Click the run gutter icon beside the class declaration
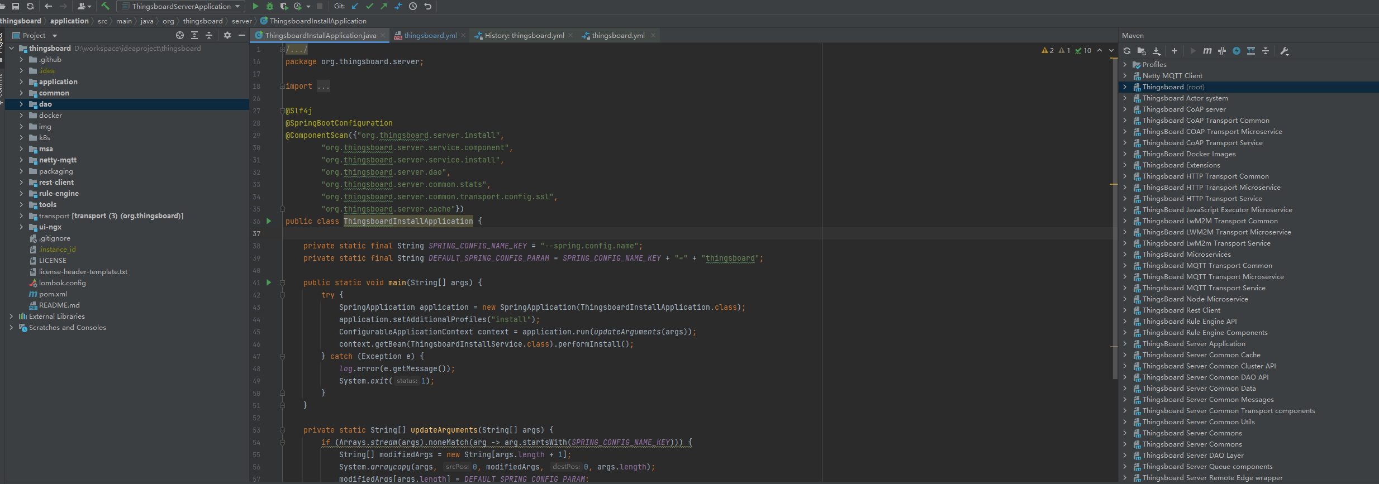The height and width of the screenshot is (484, 1379). 269,221
